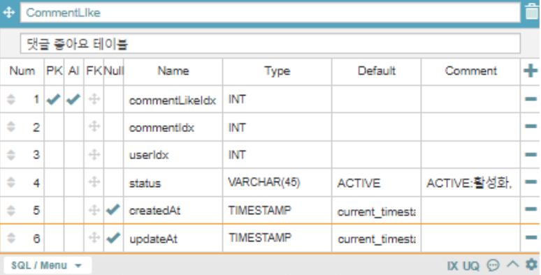Remove the updateAt row with minus icon

531,237
